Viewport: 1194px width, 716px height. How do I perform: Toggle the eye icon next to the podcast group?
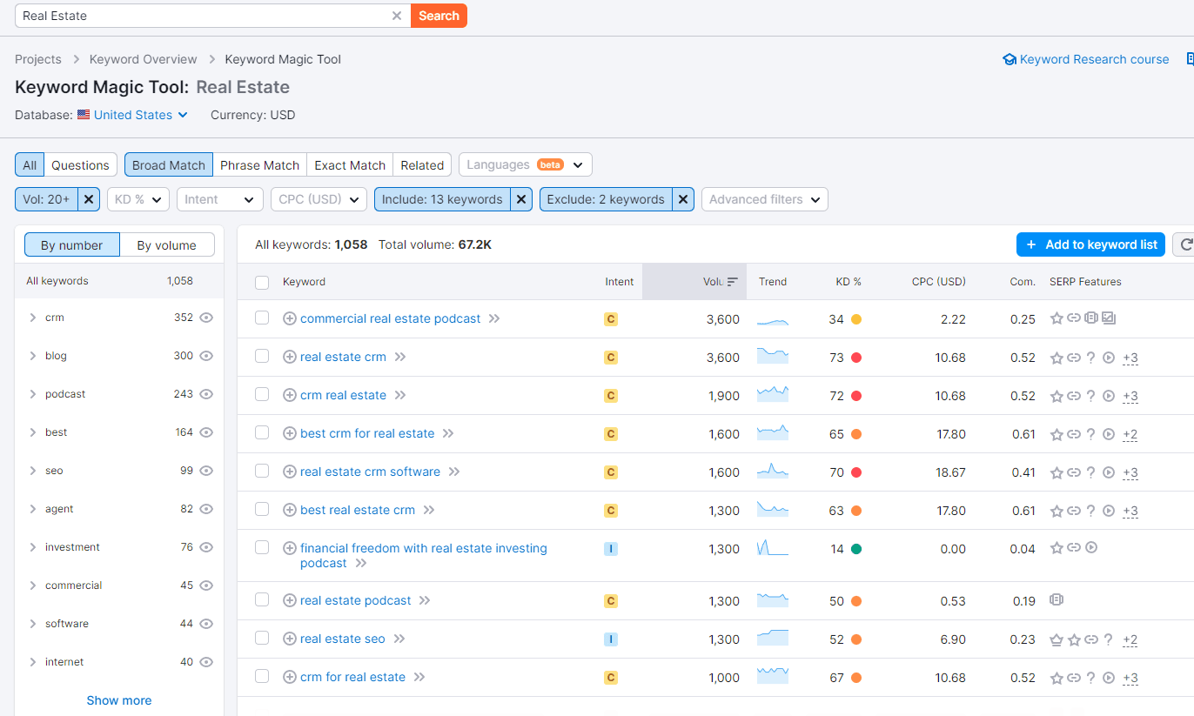click(206, 393)
